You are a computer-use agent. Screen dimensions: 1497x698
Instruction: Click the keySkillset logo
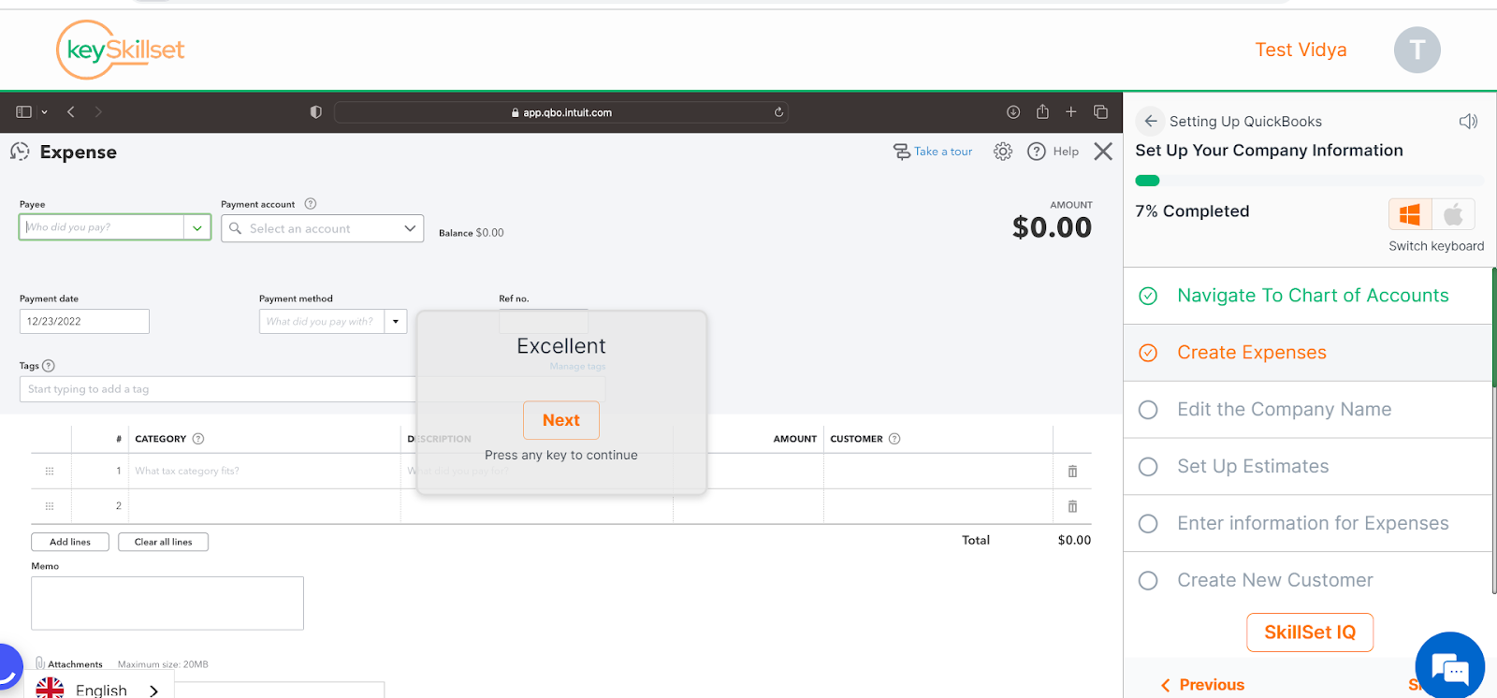pyautogui.click(x=120, y=50)
